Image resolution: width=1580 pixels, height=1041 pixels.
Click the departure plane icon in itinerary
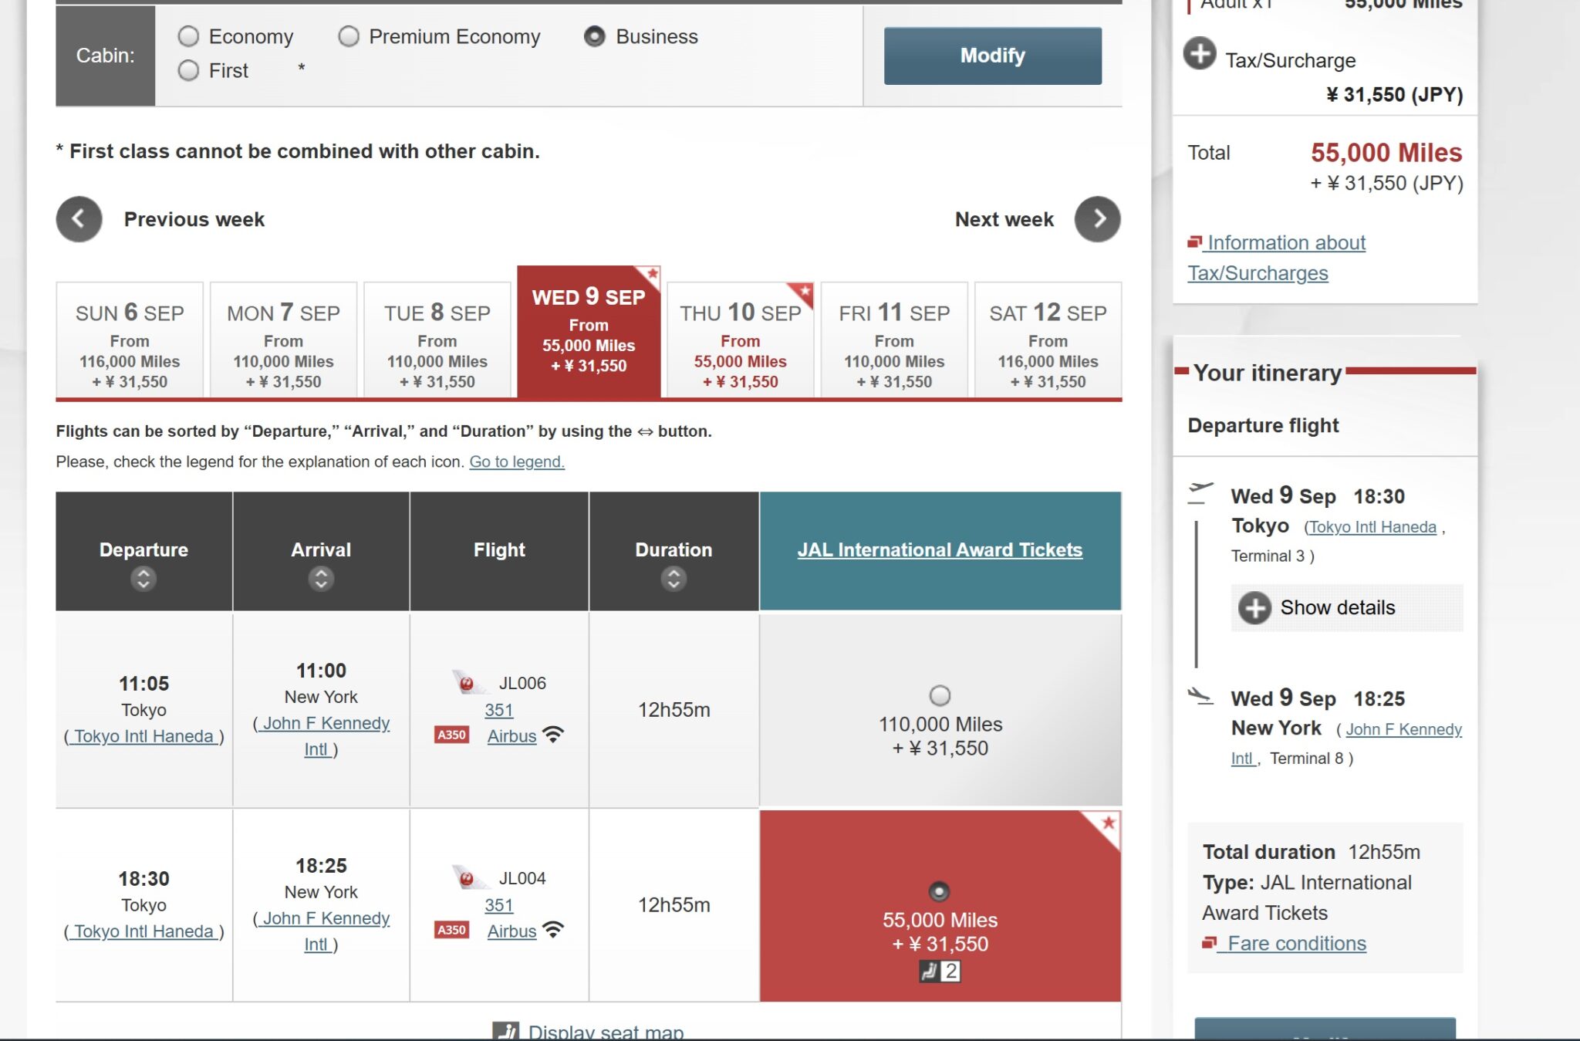click(x=1200, y=492)
